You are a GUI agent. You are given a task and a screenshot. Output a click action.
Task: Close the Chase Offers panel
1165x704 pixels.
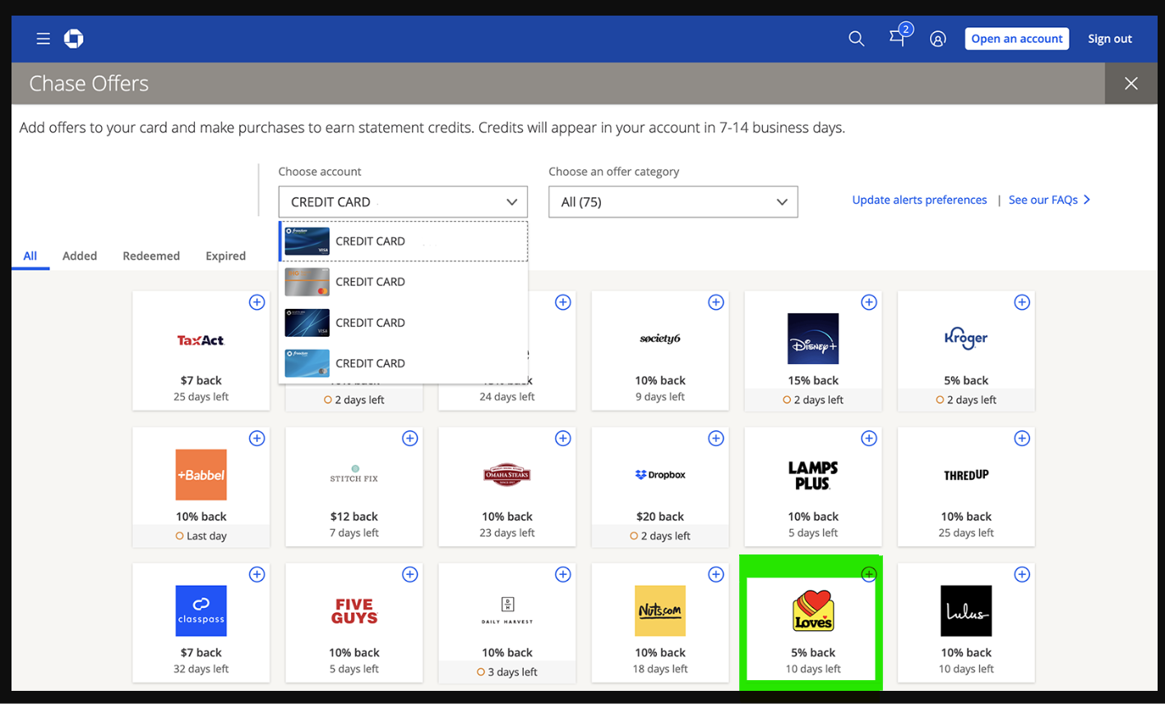pos(1131,84)
